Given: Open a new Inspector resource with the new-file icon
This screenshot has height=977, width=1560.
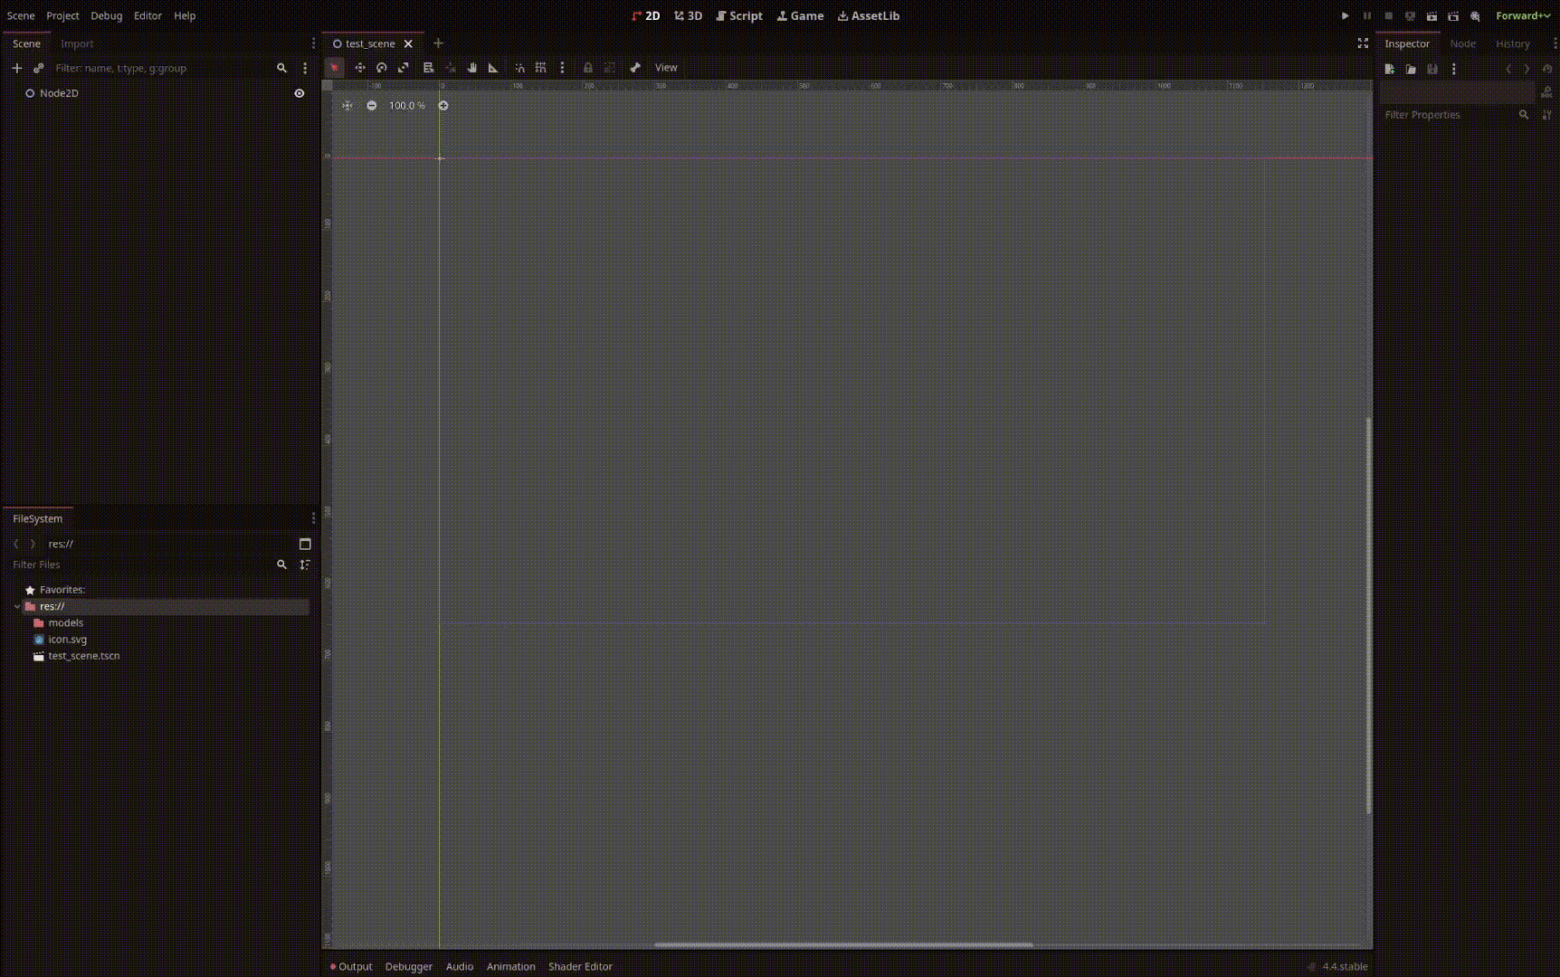Looking at the screenshot, I should click(x=1390, y=68).
